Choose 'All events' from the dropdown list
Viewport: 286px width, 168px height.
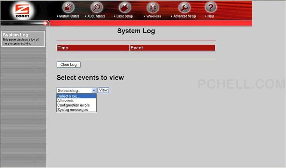(x=65, y=101)
